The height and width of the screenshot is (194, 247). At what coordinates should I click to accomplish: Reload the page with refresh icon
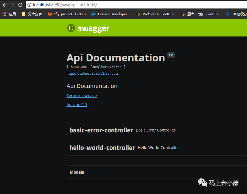point(20,5)
